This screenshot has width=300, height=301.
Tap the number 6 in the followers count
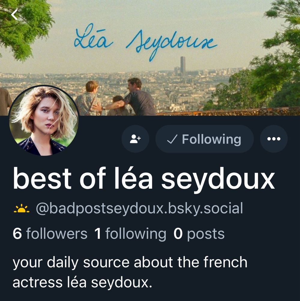coord(17,234)
